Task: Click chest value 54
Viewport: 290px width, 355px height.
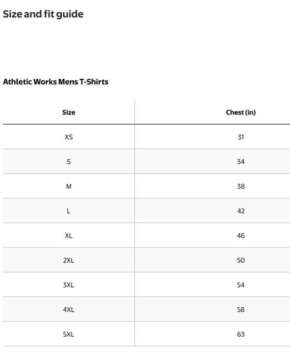Action: point(241,285)
